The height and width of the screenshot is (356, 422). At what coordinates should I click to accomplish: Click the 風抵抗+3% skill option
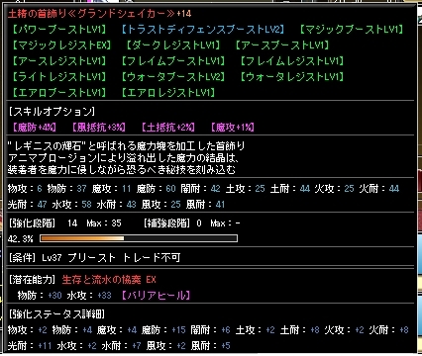(99, 128)
